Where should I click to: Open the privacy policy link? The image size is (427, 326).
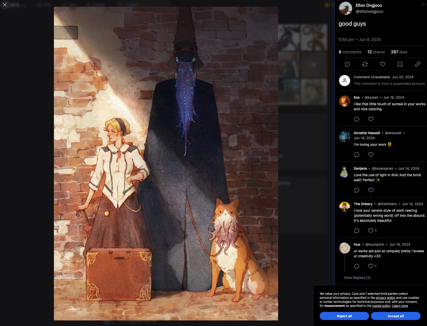(x=385, y=298)
